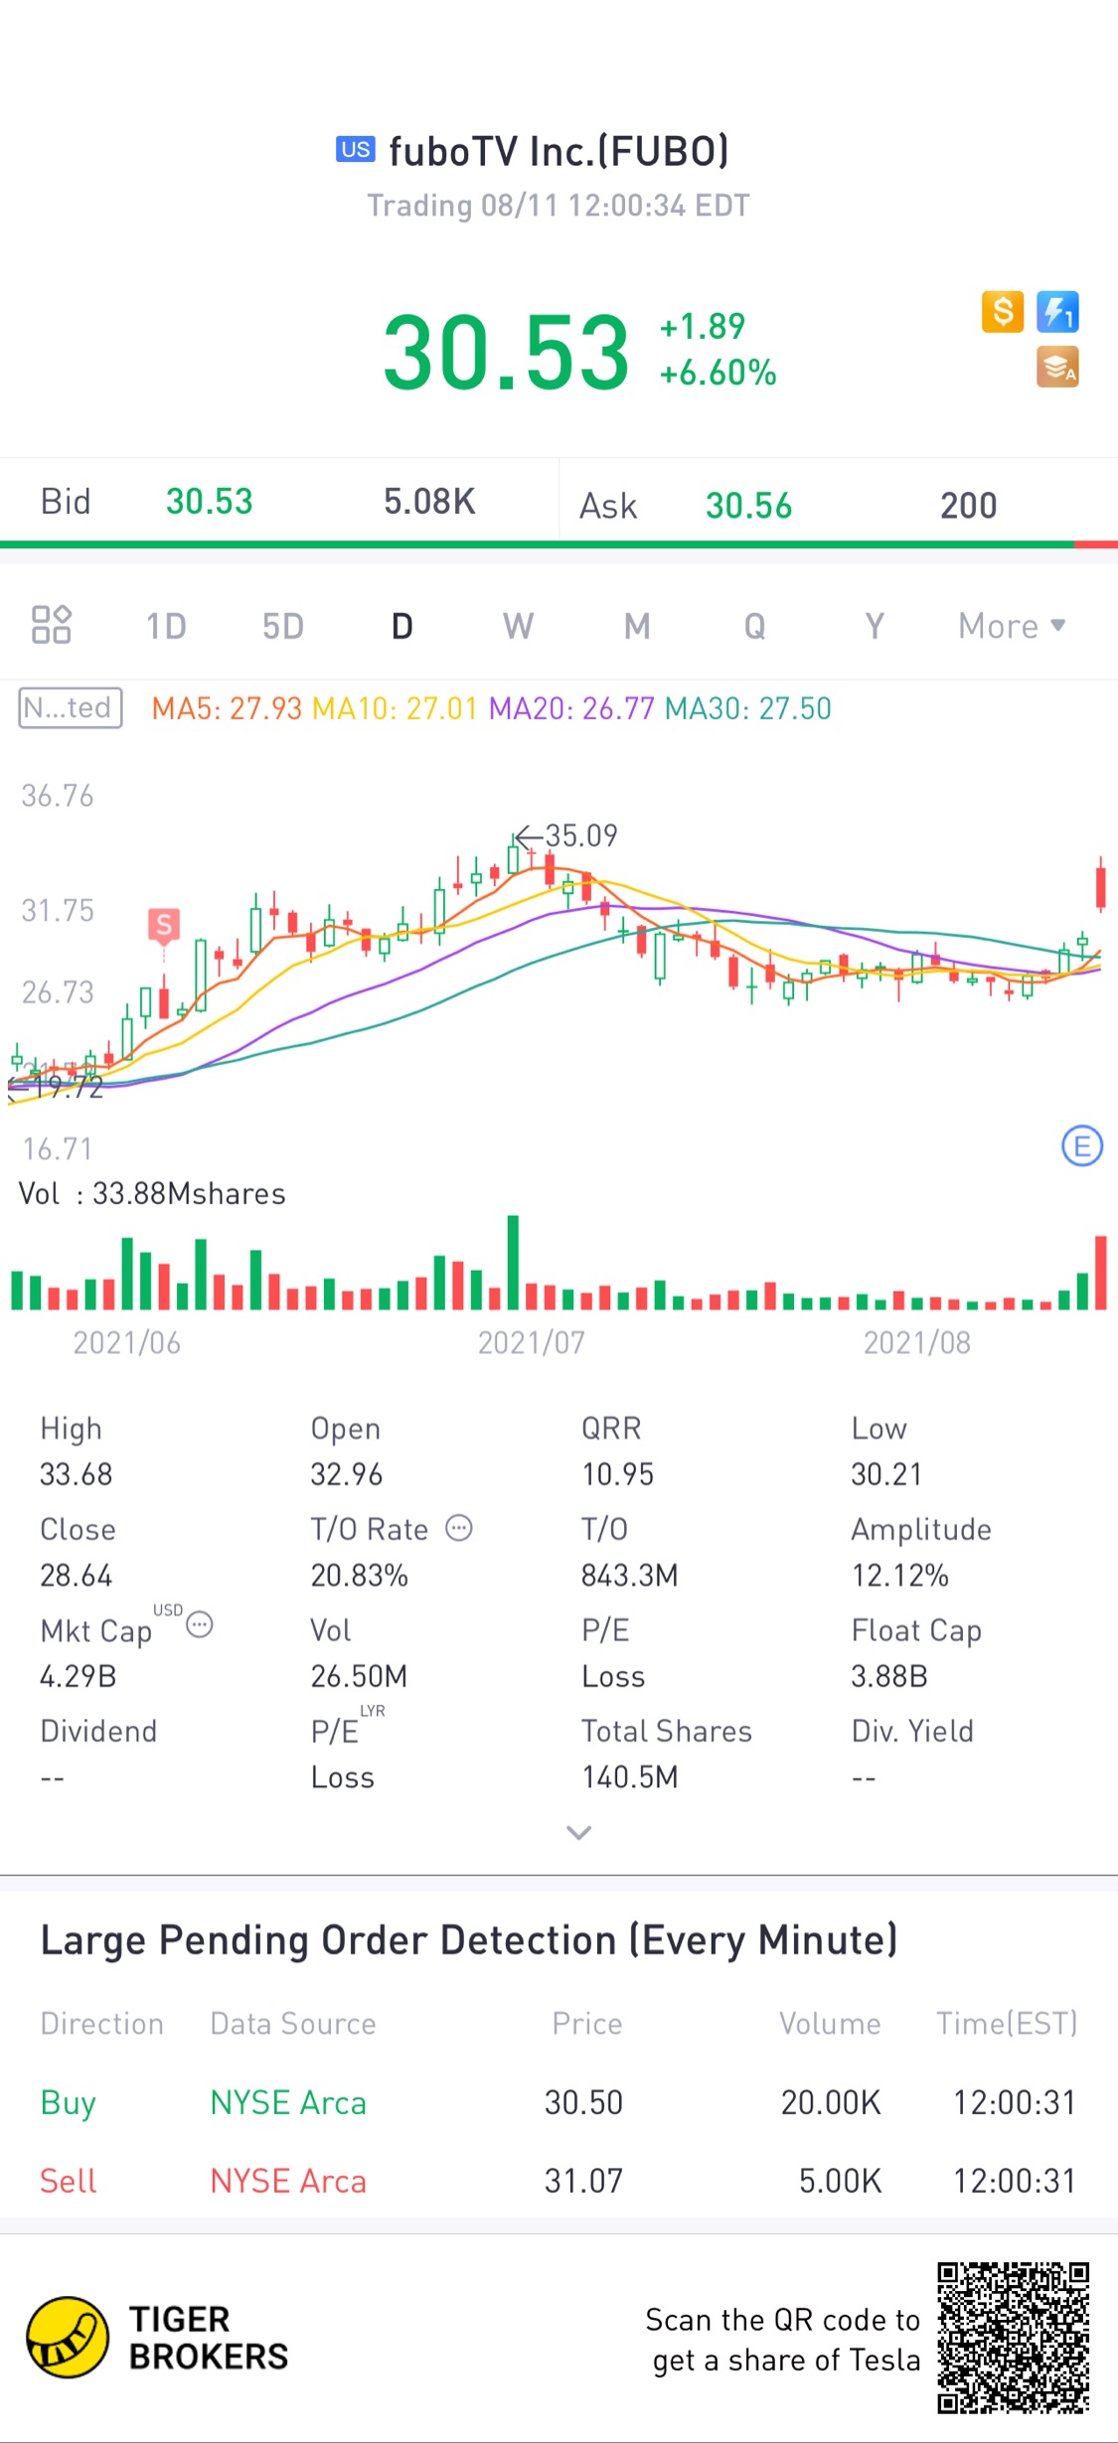Tap Scan the QR code promo text

click(x=783, y=2340)
